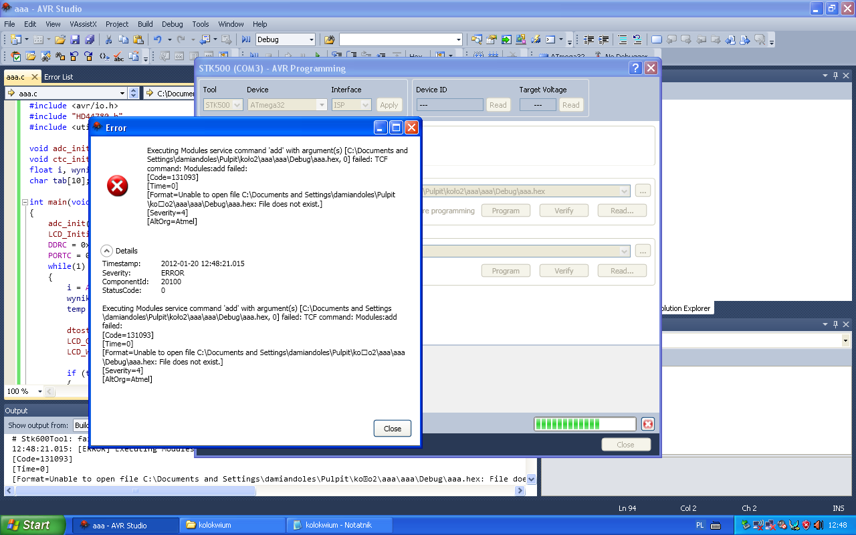Screen dimensions: 856x535
Task: Click the green programming progress bar
Action: (585, 424)
